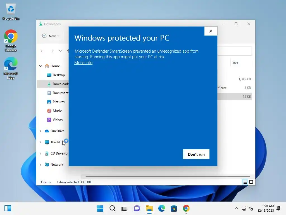The width and height of the screenshot is (286, 215).
Task: Open Task View on the taskbar
Action: point(125,208)
